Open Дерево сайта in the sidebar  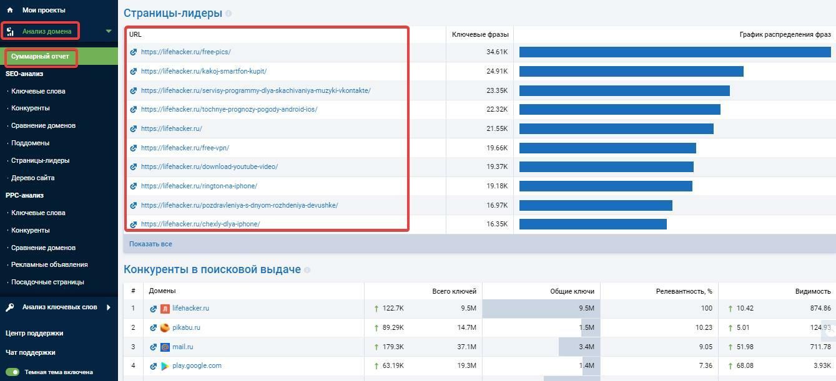(32, 178)
